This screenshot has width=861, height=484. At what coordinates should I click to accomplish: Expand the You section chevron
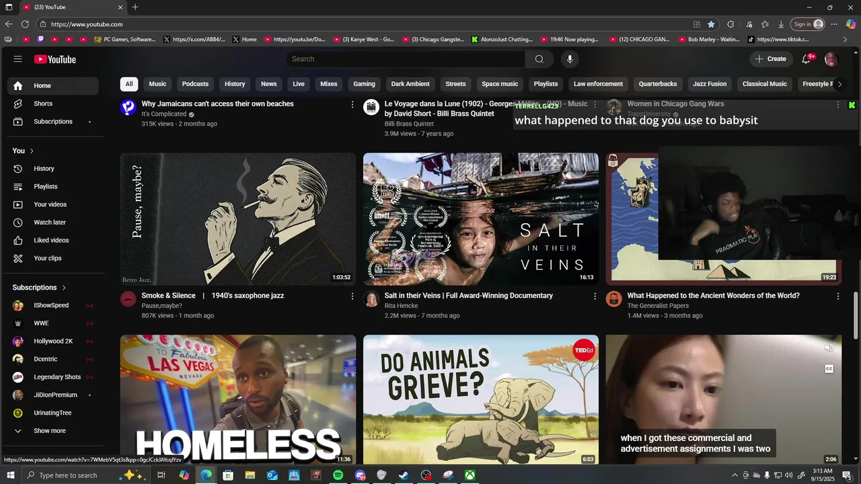click(32, 151)
